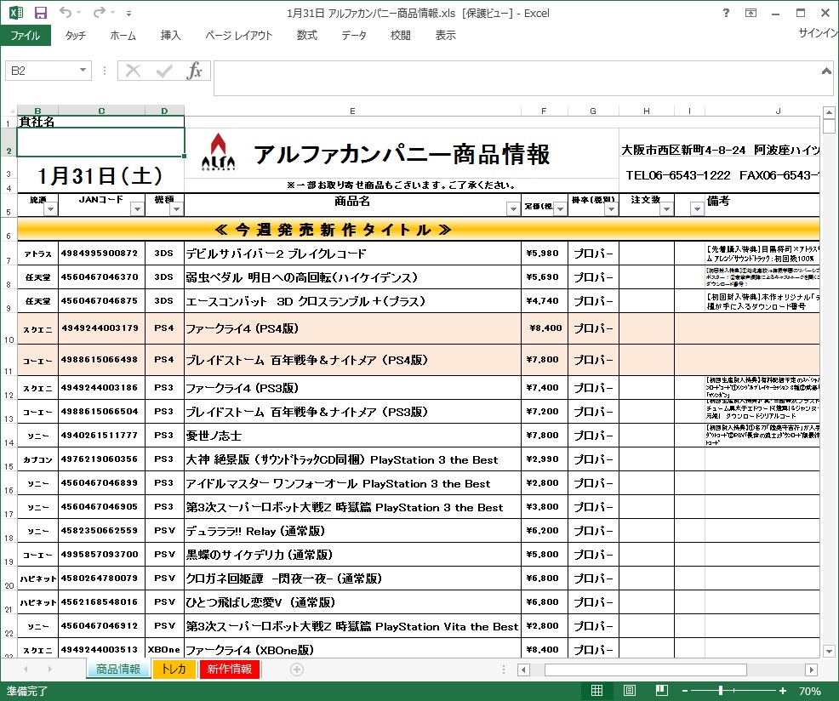Select row 10 header
Screen dimensions: 839x701
pos(9,328)
